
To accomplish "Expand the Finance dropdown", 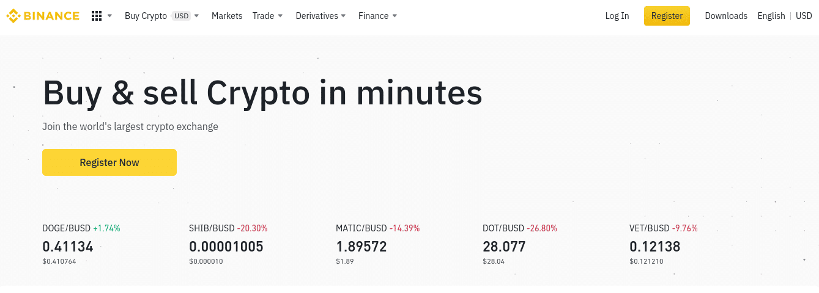I will tap(378, 16).
